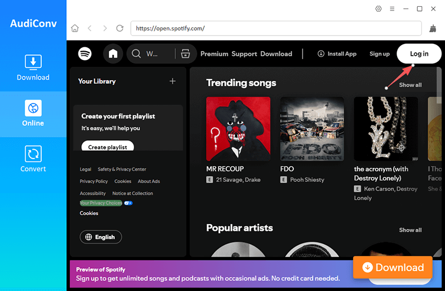Click the bold Cookies link above English
Image resolution: width=445 pixels, height=291 pixels.
(89, 213)
